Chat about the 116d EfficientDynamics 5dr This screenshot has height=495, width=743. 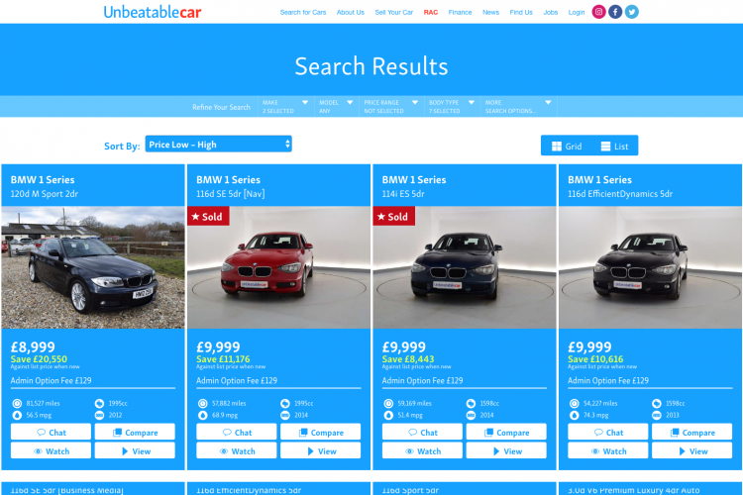[x=608, y=432]
